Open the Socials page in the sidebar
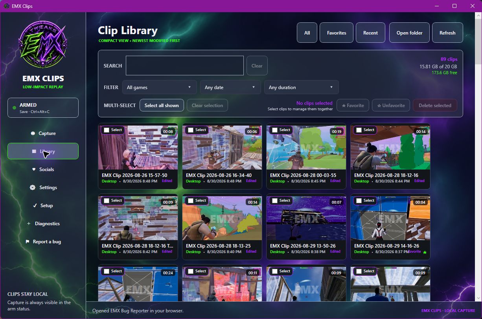Image resolution: width=482 pixels, height=319 pixels. 43,170
